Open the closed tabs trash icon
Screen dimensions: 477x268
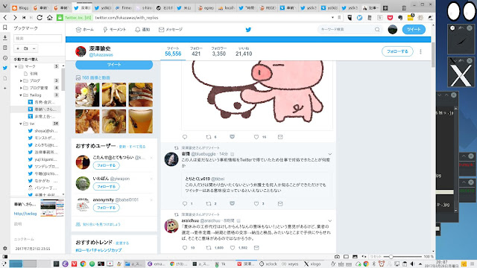[404, 8]
